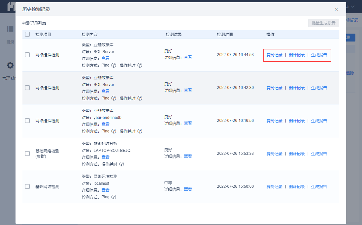View 检测内容 details for 16:42:30 row
This screenshot has height=225, width=362.
pyautogui.click(x=105, y=91)
